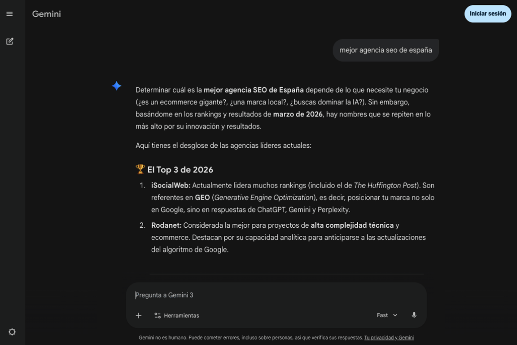The height and width of the screenshot is (345, 517).
Task: Click the blue Gemini sparkle icon
Action: coord(116,86)
